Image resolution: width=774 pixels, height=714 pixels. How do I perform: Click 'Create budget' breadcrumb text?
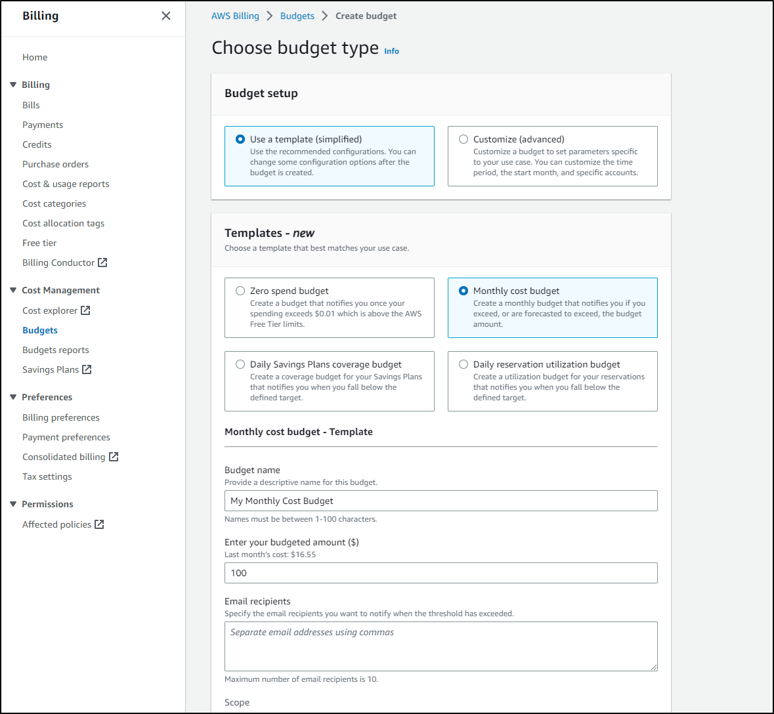[366, 16]
